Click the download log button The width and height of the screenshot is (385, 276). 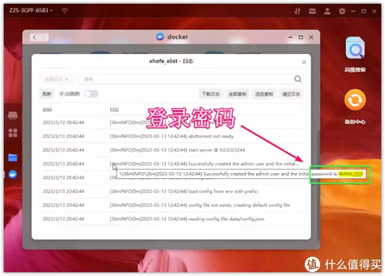[x=210, y=94]
